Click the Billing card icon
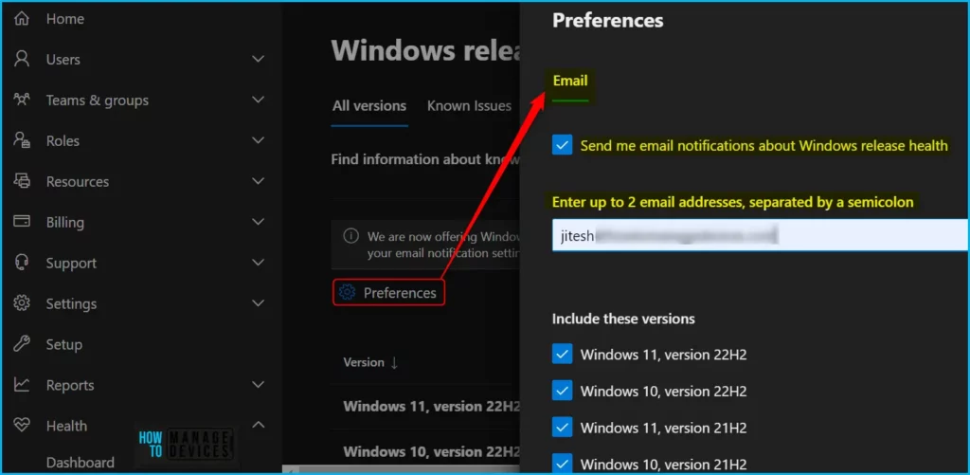Image resolution: width=970 pixels, height=475 pixels. [22, 222]
